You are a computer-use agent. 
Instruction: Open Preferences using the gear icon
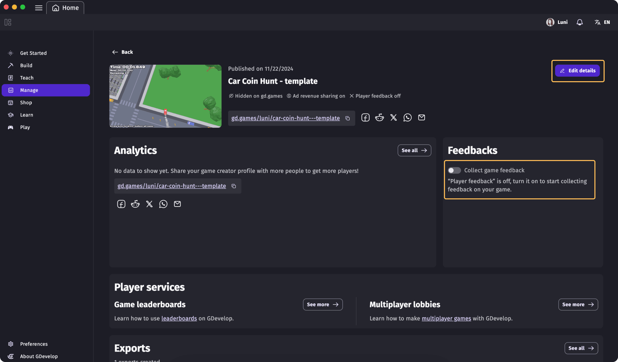pyautogui.click(x=10, y=344)
